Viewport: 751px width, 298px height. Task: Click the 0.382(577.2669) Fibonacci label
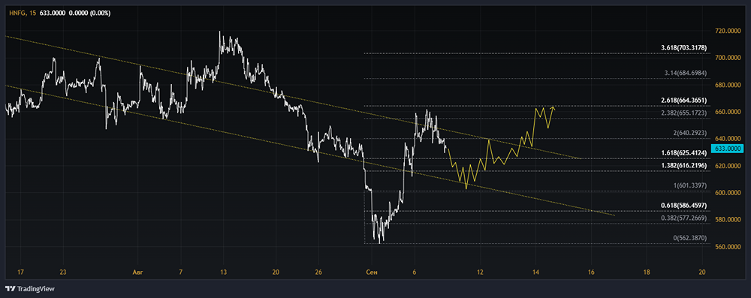[683, 218]
